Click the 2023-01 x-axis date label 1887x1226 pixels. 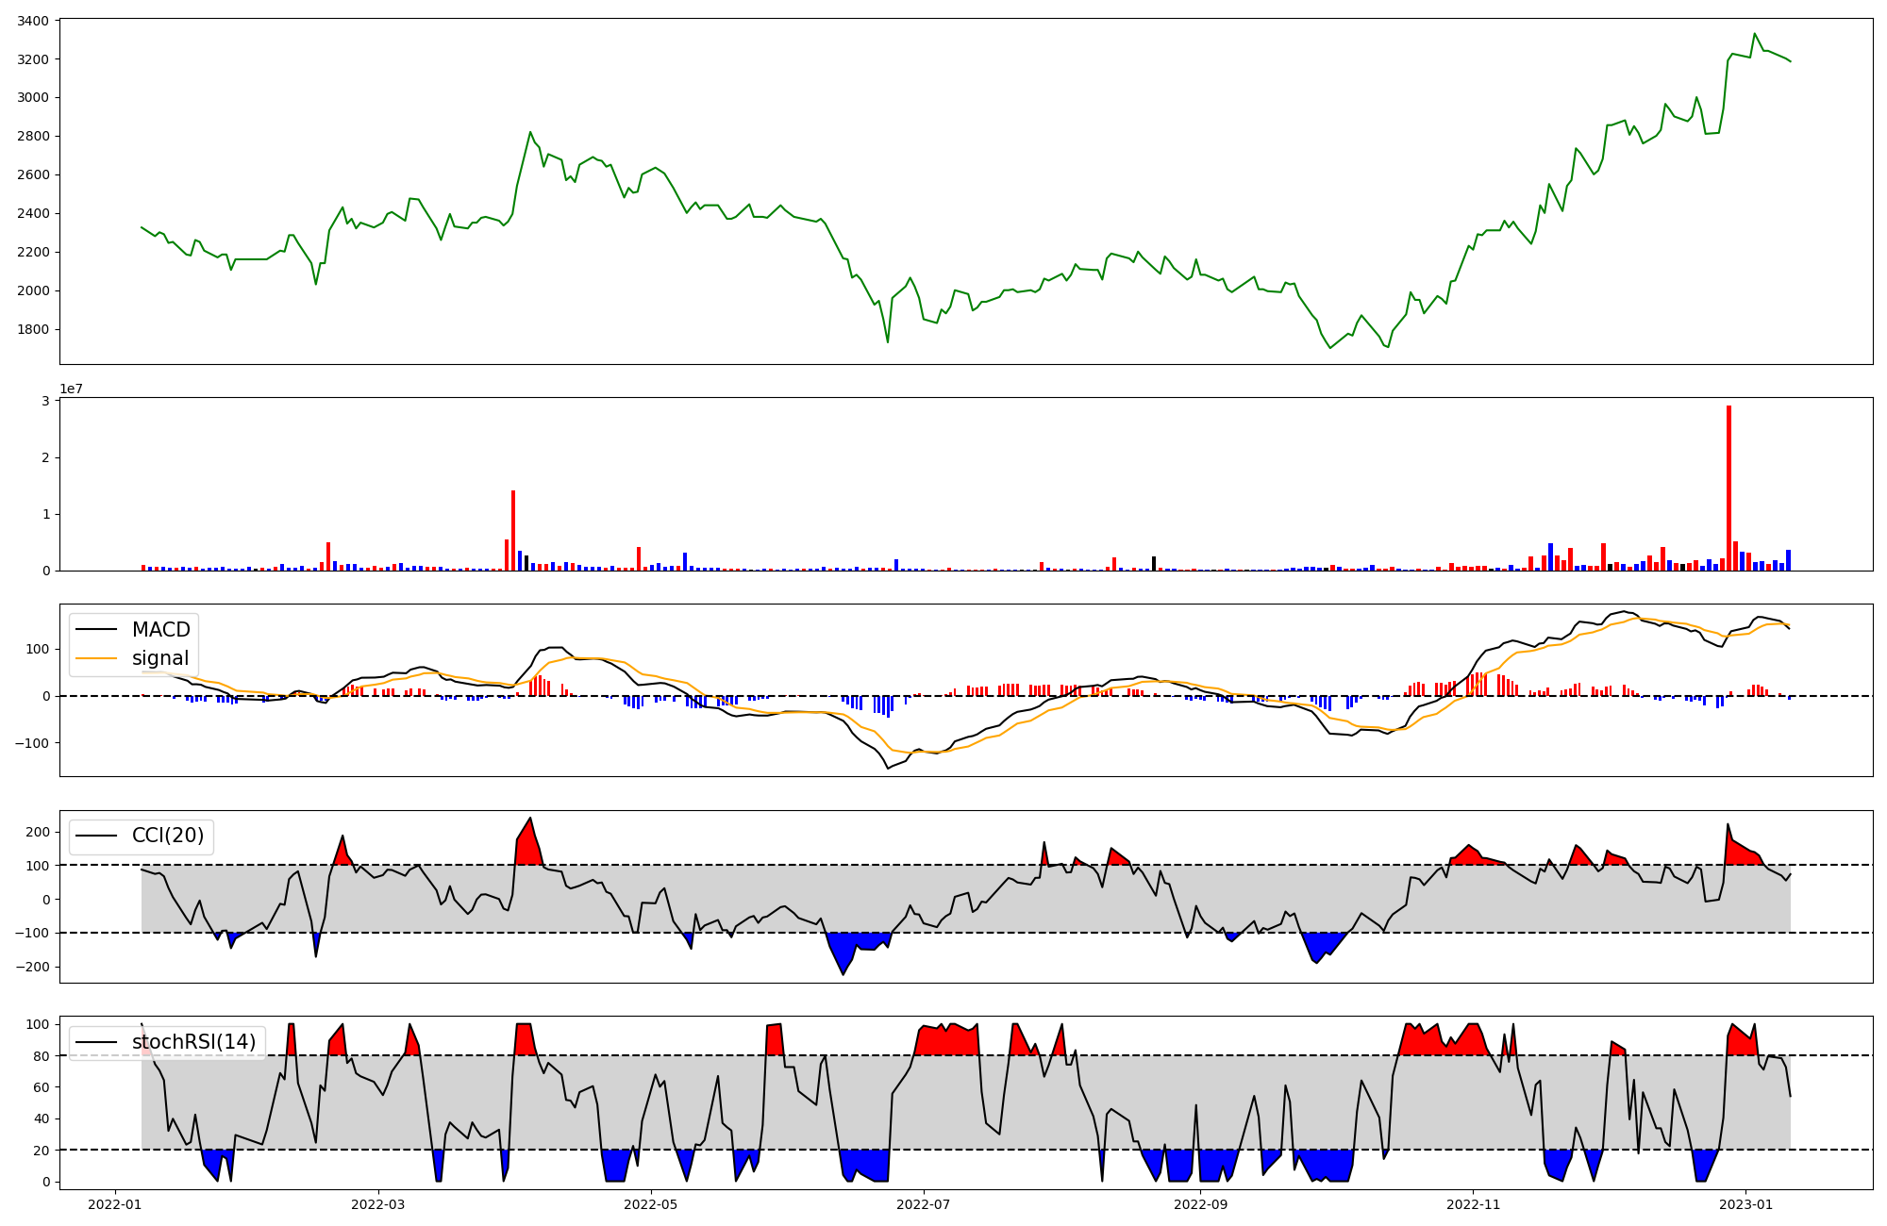(x=1745, y=1204)
